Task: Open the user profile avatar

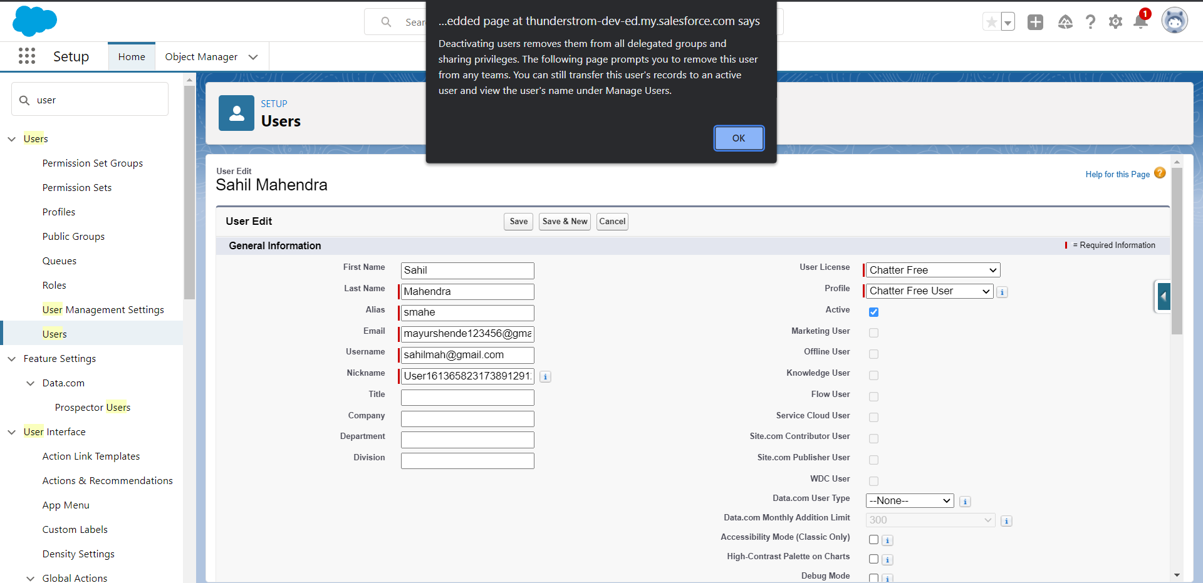Action: pyautogui.click(x=1174, y=21)
